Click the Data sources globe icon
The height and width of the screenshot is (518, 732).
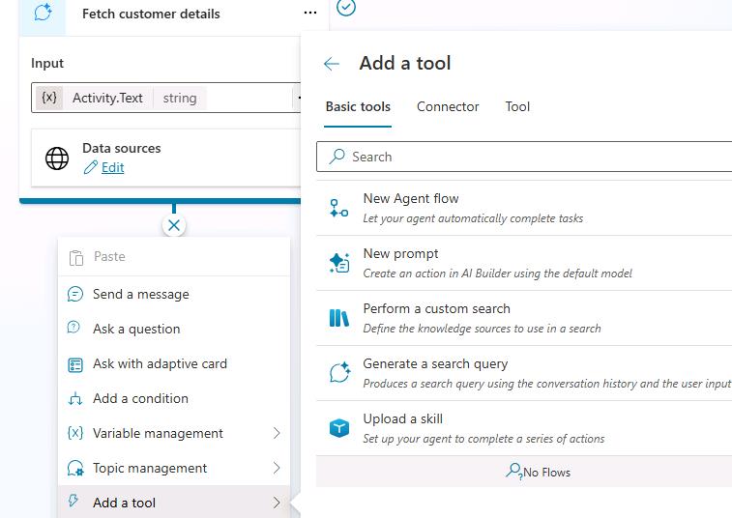pos(57,158)
